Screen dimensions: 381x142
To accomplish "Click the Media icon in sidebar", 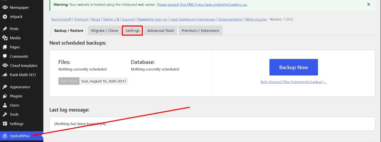I will (x=4, y=38).
